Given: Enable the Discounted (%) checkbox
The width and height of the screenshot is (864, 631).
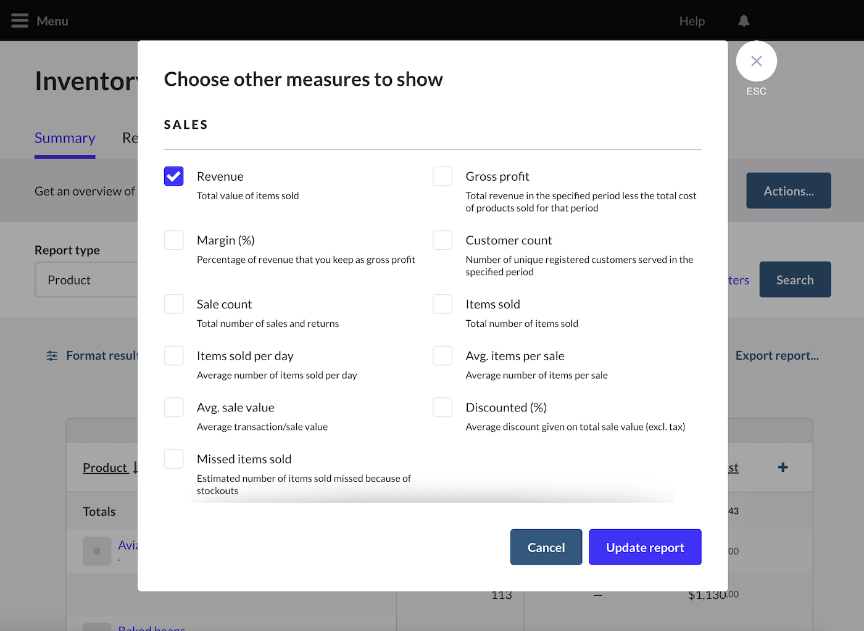Looking at the screenshot, I should [442, 408].
